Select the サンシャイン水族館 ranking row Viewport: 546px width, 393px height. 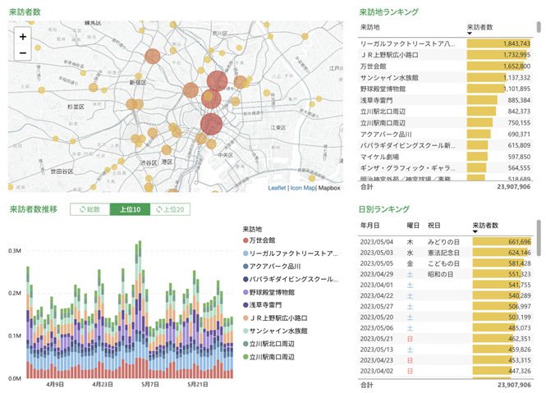[x=445, y=77]
